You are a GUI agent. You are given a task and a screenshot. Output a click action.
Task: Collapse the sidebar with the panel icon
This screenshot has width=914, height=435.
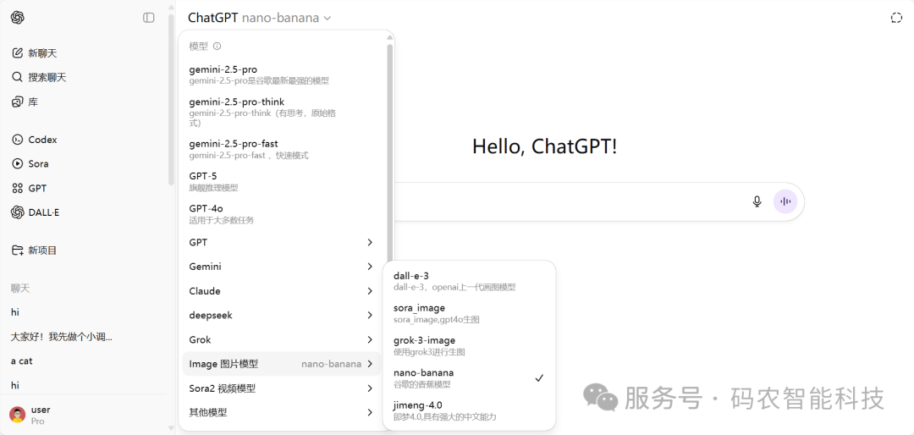click(x=149, y=18)
